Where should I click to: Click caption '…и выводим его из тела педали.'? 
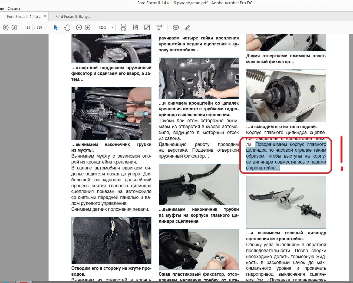(281, 127)
